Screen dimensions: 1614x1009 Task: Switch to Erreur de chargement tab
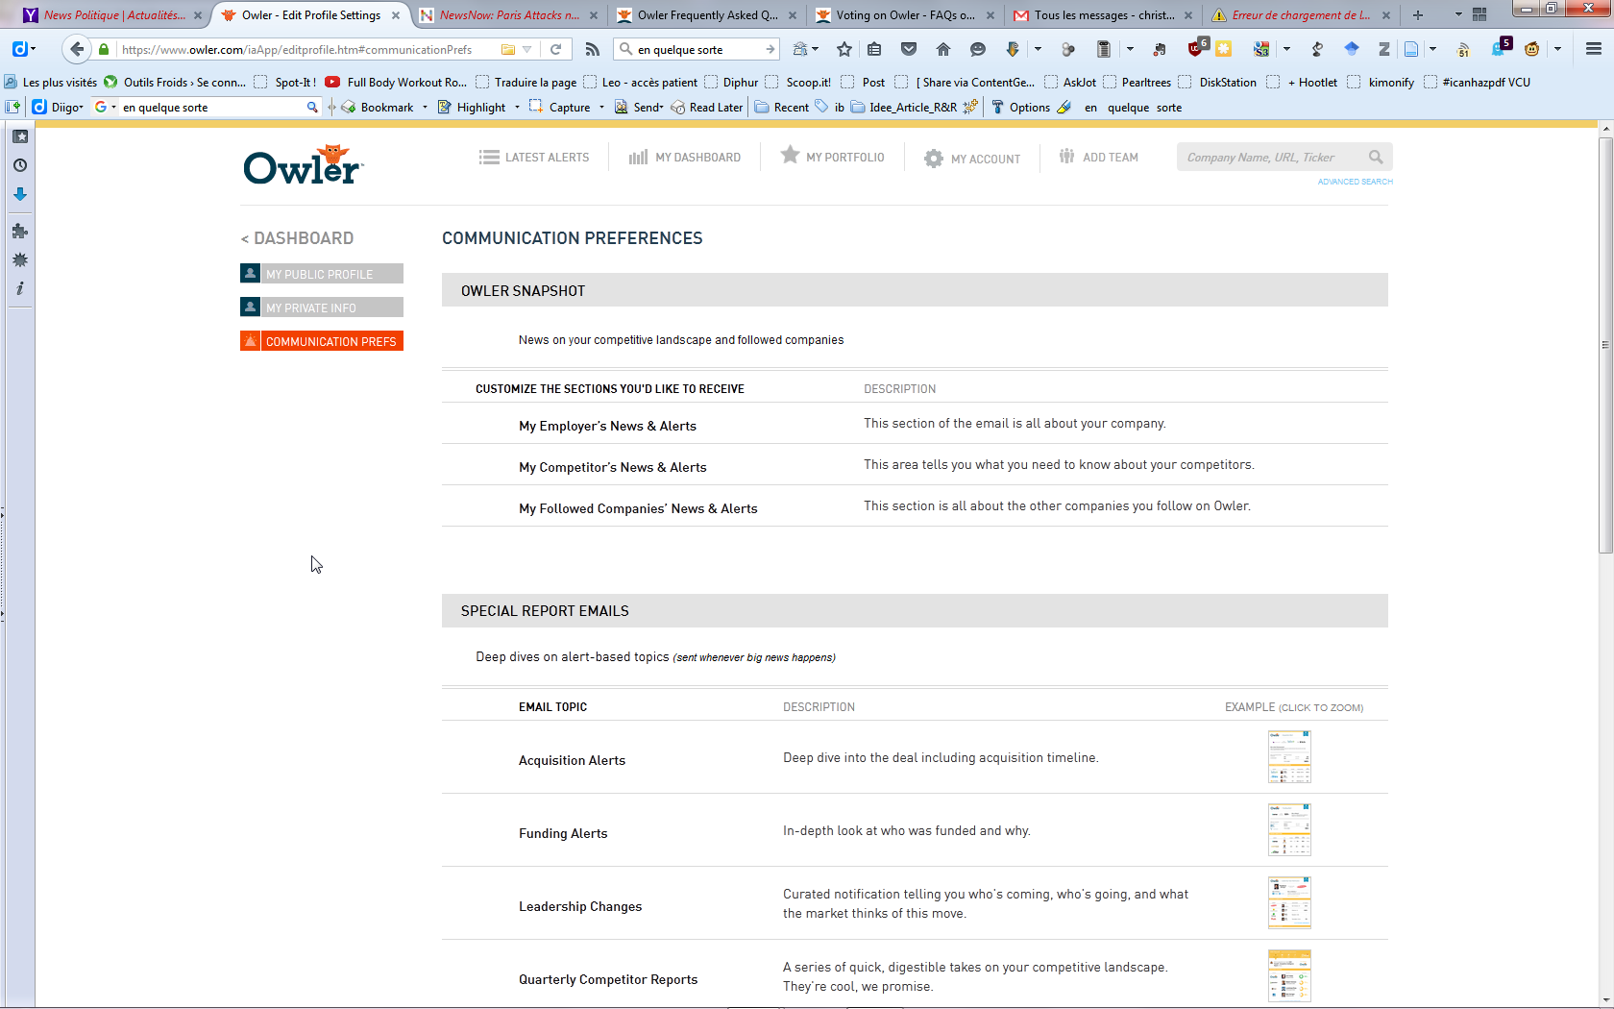click(1301, 14)
